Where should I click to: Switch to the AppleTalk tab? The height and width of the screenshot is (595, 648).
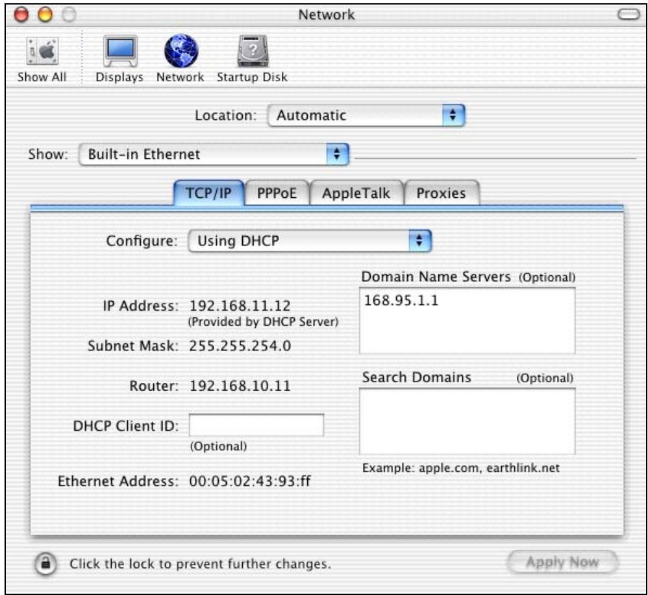click(356, 194)
